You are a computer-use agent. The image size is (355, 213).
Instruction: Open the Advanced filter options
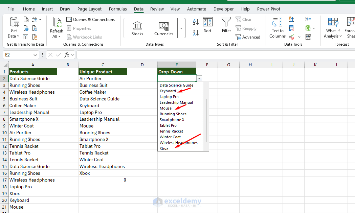[x=248, y=37]
